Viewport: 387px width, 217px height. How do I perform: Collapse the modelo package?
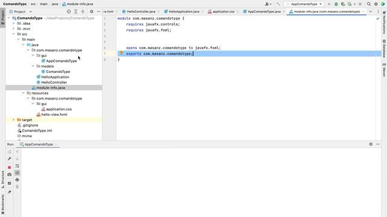pyautogui.click(x=33, y=66)
